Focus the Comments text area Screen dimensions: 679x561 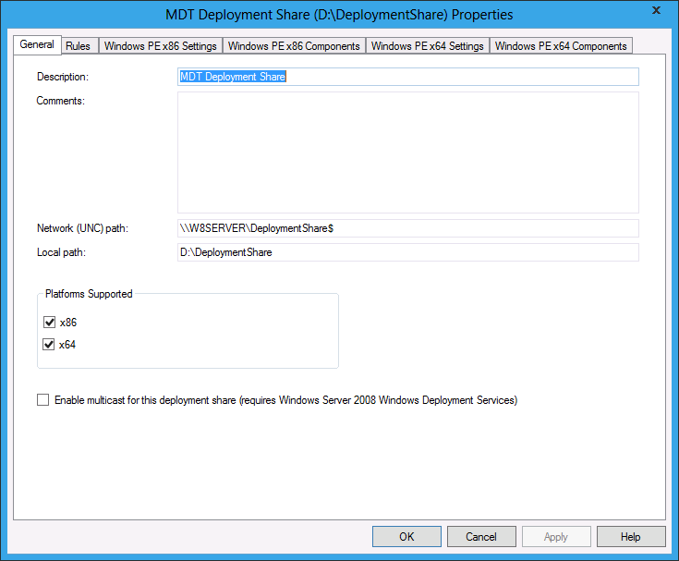[407, 152]
